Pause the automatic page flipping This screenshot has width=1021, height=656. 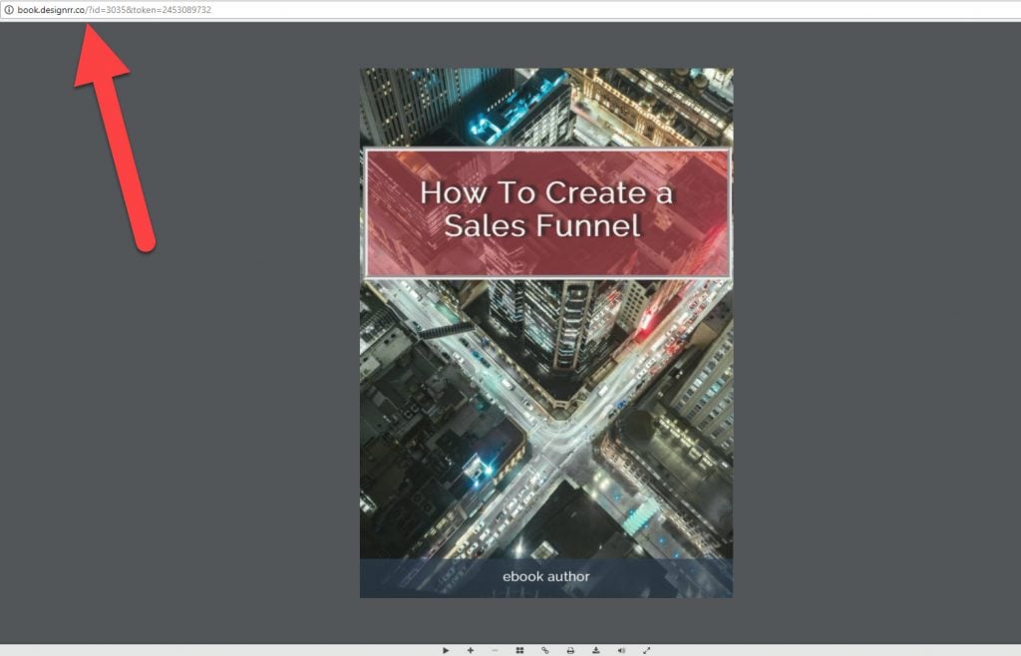click(446, 649)
